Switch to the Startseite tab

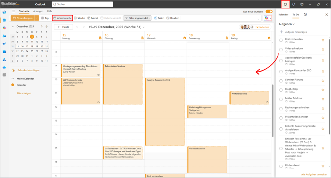(x=24, y=11)
